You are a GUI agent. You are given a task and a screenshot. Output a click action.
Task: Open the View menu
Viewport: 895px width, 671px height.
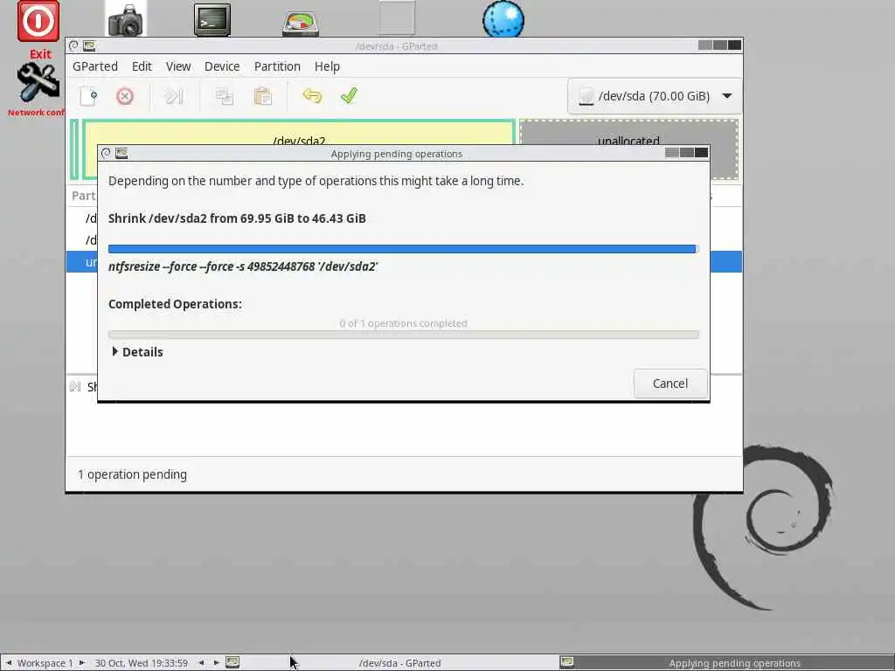tap(178, 66)
